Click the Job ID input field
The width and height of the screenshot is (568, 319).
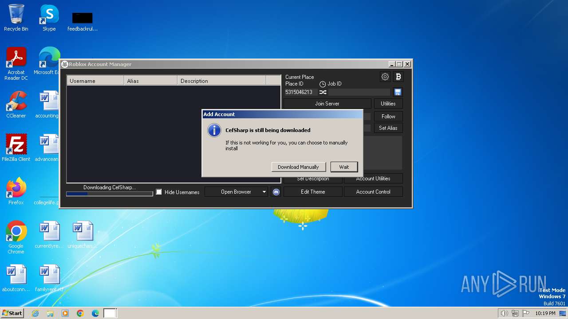coord(359,92)
